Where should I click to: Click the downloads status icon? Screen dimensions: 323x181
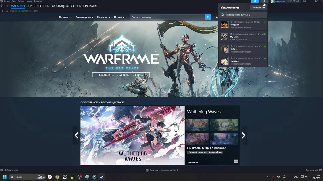click(147, 170)
